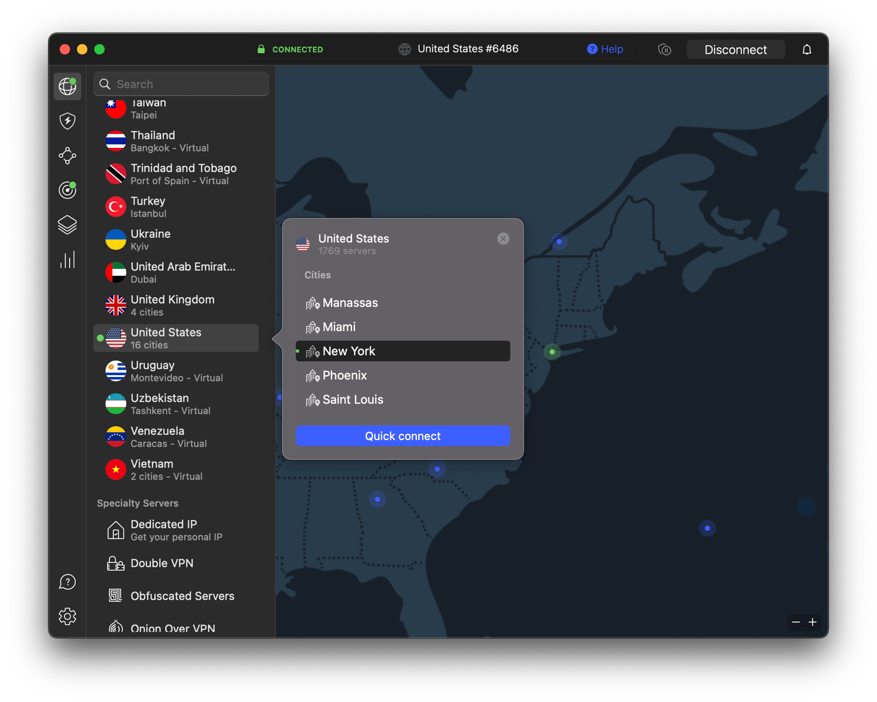Open the help chat bubble sidebar icon
The height and width of the screenshot is (702, 877).
pyautogui.click(x=67, y=582)
